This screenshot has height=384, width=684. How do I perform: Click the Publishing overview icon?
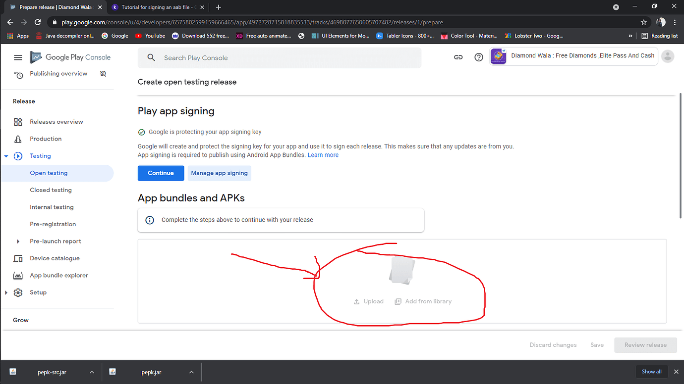click(x=18, y=74)
